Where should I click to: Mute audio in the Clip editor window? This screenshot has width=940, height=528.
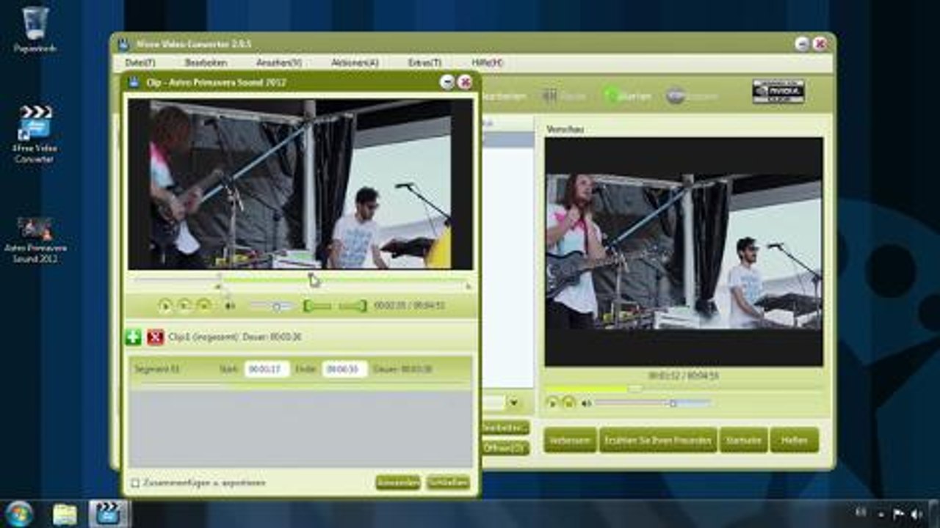230,306
